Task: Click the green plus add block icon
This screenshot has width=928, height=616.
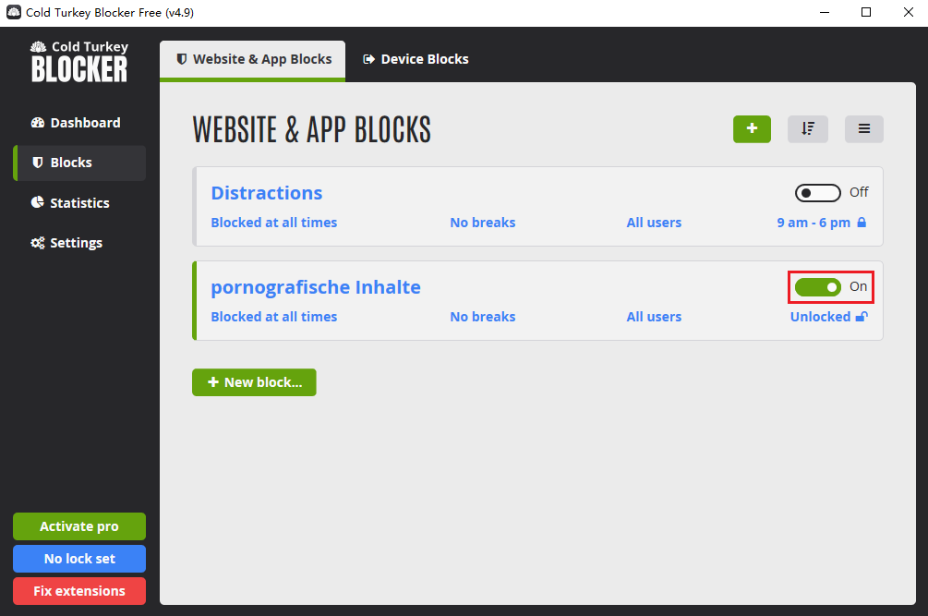Action: 752,129
